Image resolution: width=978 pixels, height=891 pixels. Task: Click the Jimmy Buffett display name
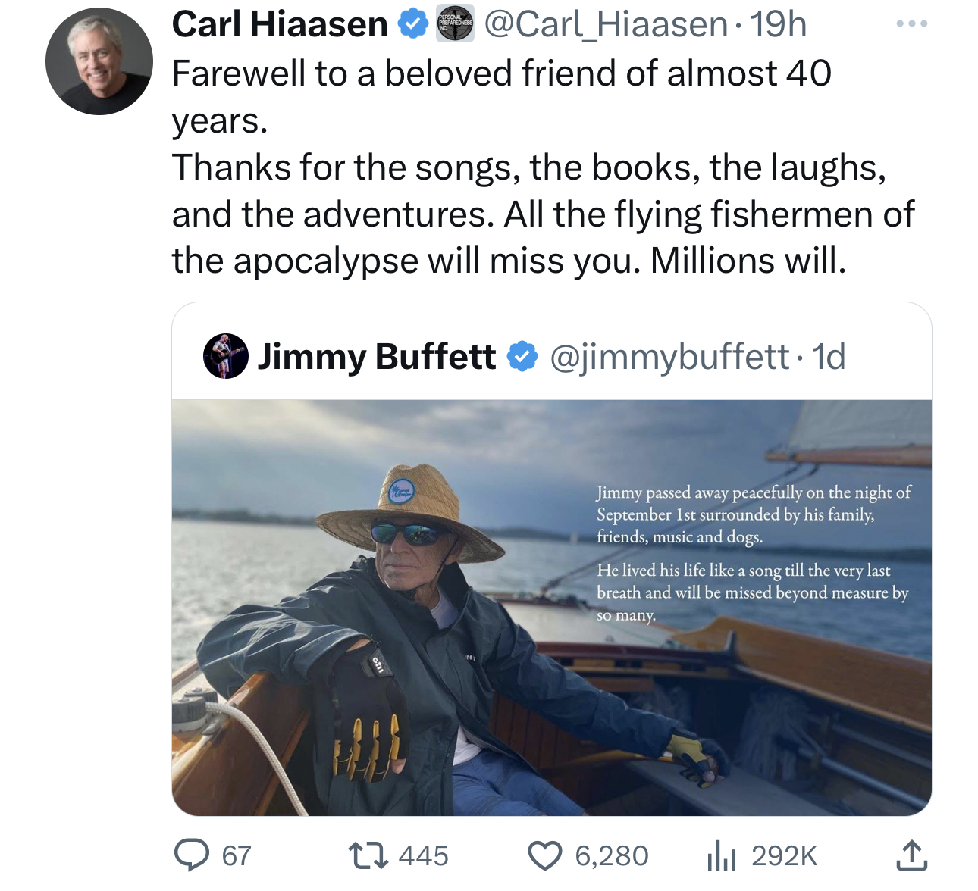[377, 356]
